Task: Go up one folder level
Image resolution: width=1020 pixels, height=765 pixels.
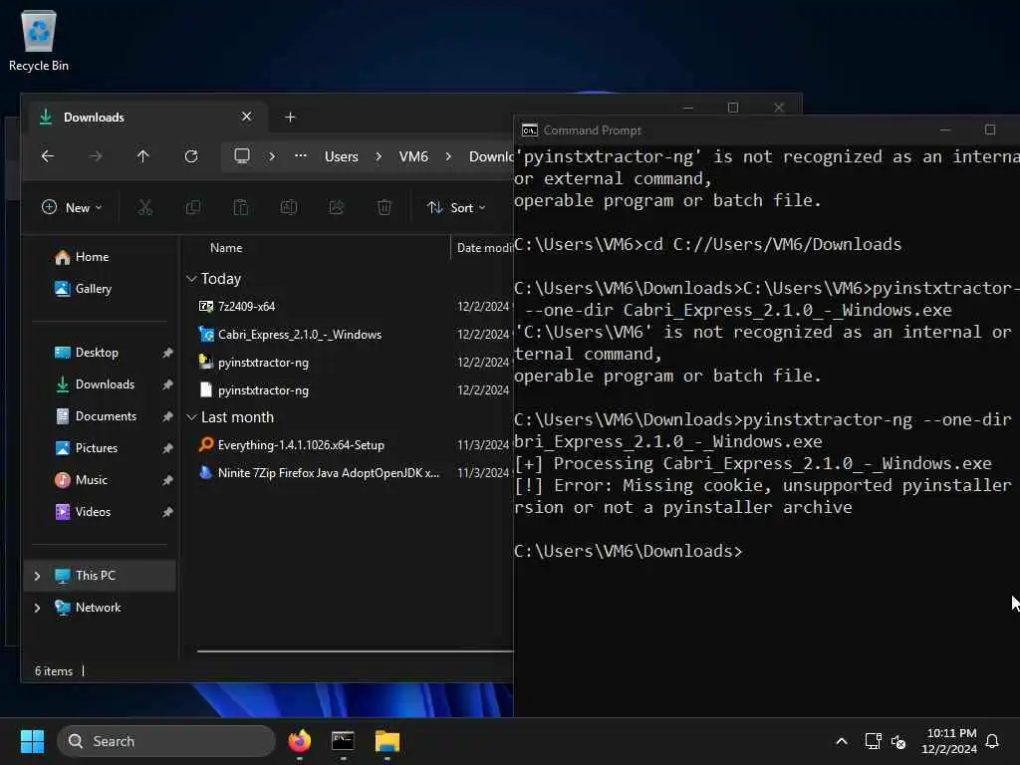Action: (x=143, y=156)
